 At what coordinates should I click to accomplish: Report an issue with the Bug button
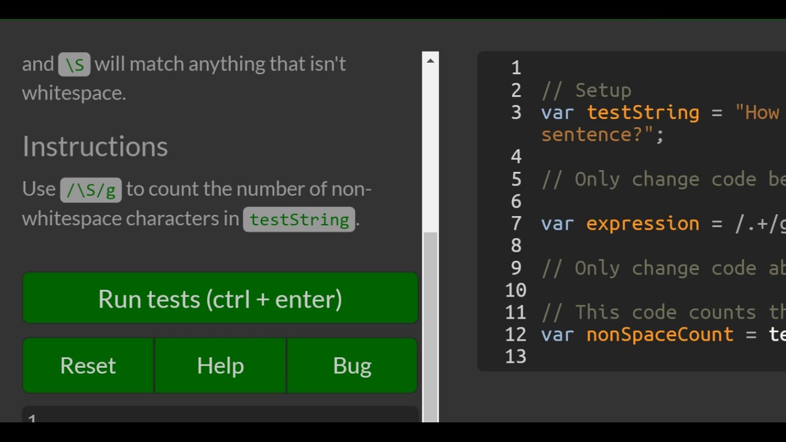352,365
